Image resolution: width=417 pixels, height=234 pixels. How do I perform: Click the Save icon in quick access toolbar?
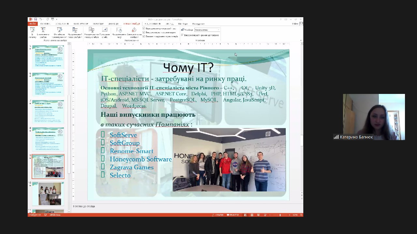36,19
